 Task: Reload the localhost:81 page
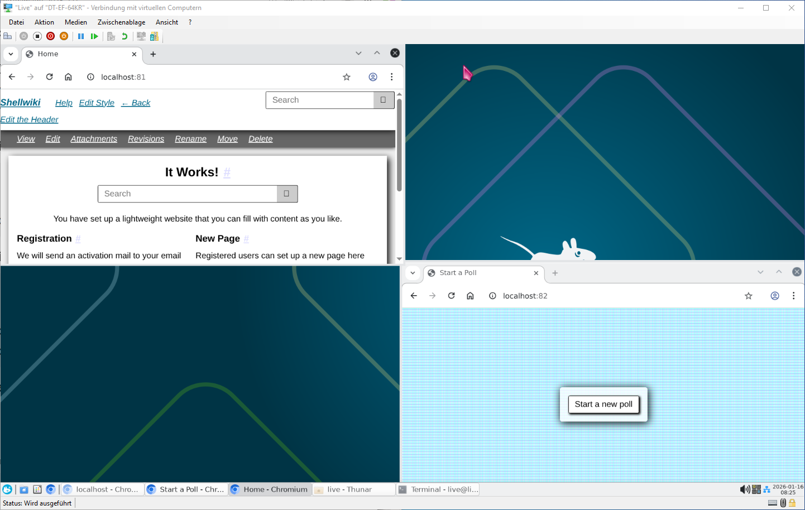tap(50, 77)
